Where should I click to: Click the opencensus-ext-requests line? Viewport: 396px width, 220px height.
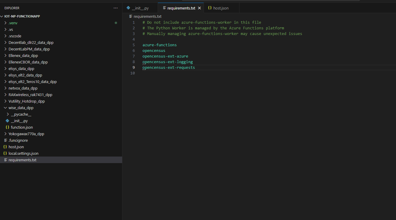pyautogui.click(x=169, y=68)
